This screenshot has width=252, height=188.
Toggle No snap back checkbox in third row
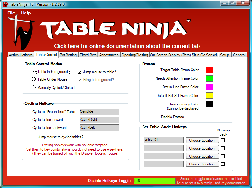[223, 156]
